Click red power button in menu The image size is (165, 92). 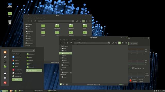tap(5, 83)
